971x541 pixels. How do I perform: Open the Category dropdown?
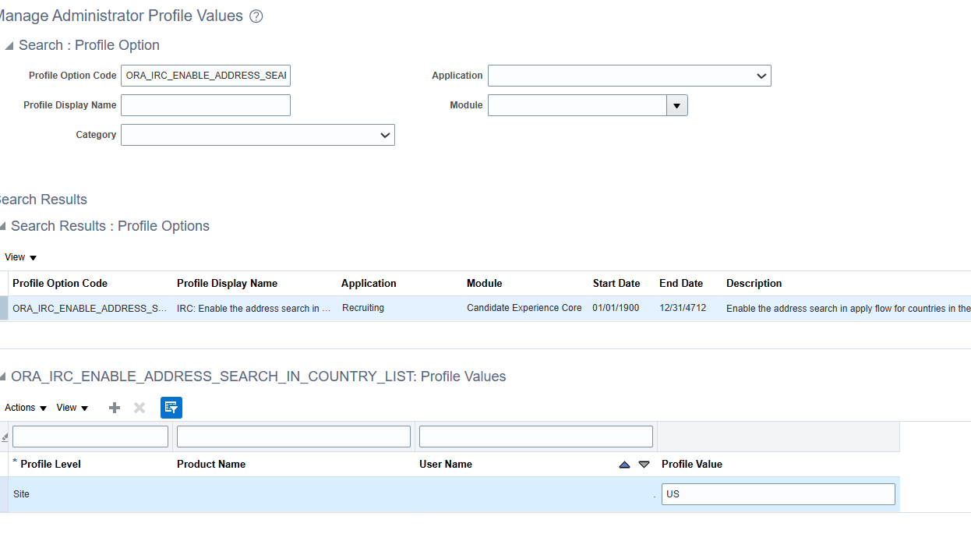(x=385, y=134)
